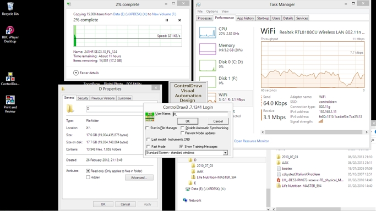Open Task Manager Options menu
Screen dimensions: 376x211
(212, 11)
